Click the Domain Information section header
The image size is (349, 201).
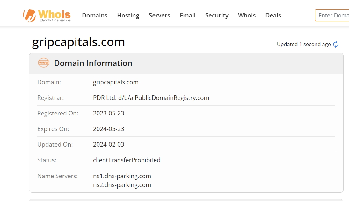coord(93,63)
